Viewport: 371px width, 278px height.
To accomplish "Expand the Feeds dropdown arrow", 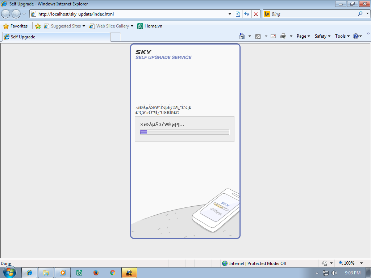I will point(266,36).
